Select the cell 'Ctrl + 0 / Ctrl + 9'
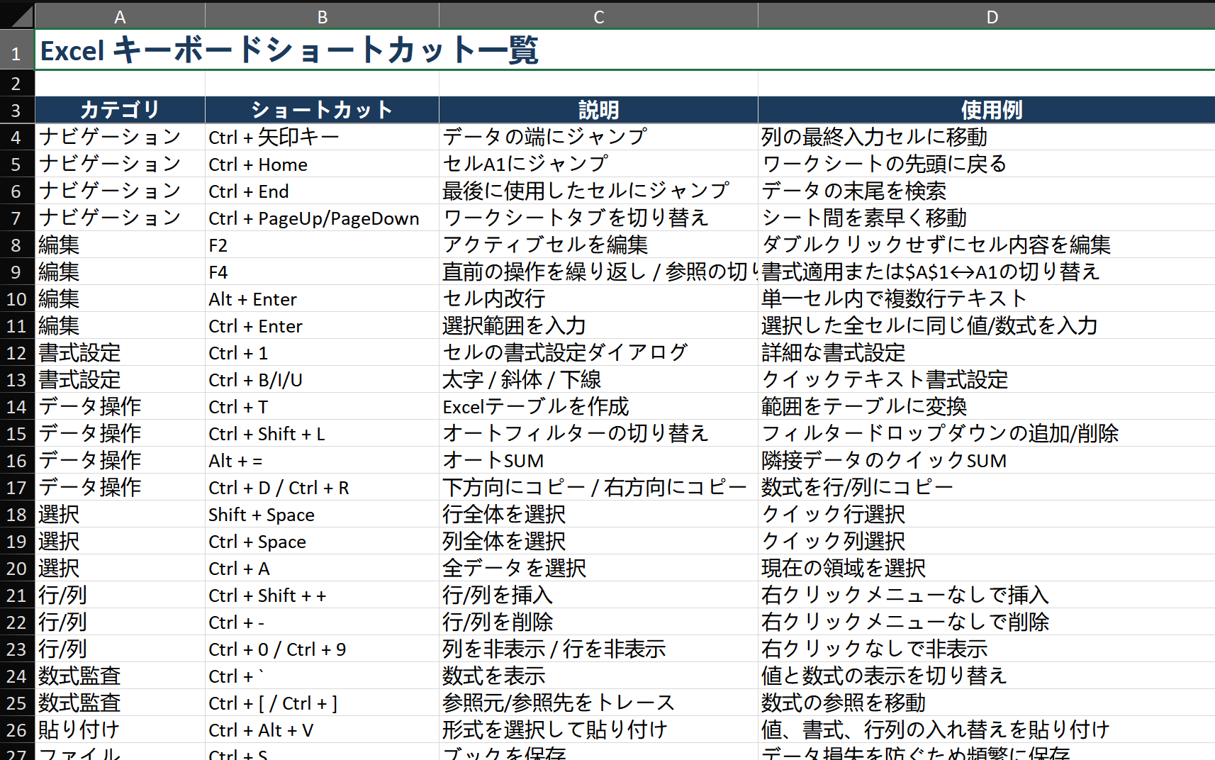The image size is (1215, 760). 322,649
